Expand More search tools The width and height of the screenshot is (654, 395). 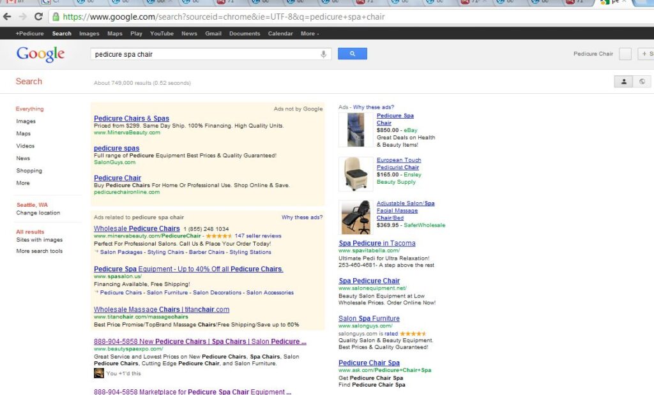pyautogui.click(x=39, y=251)
